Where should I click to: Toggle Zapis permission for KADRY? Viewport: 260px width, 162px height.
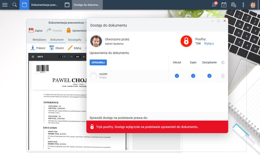193,76
